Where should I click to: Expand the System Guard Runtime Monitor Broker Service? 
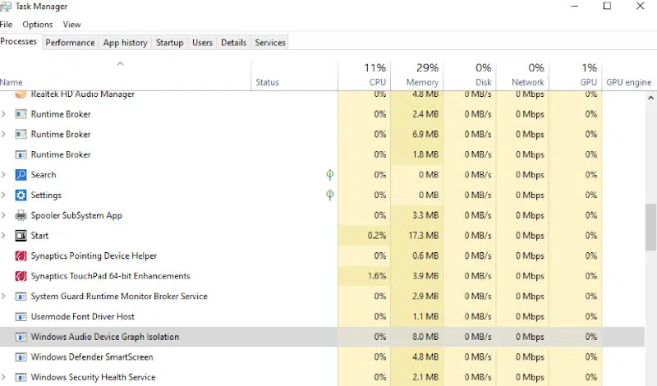click(x=4, y=296)
